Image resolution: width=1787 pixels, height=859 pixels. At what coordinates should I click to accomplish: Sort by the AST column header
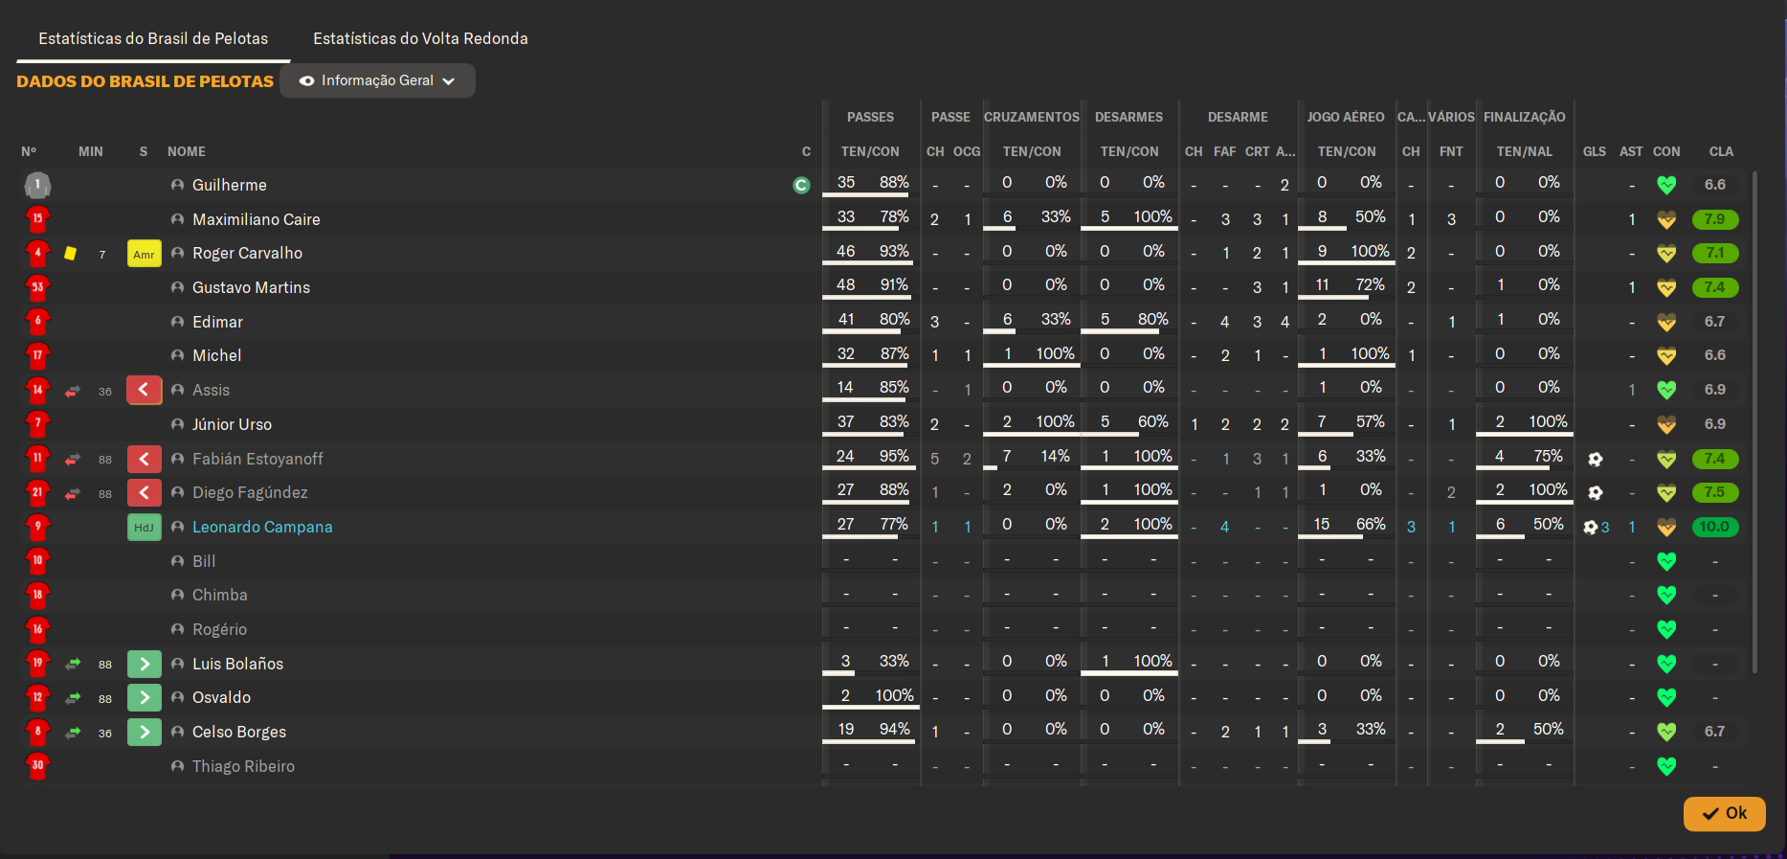click(1631, 151)
